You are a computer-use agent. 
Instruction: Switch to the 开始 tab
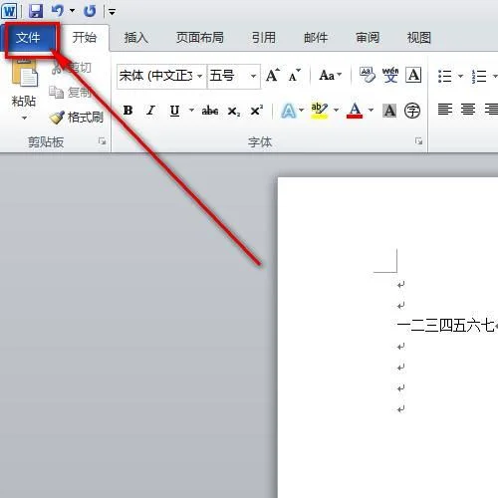point(85,38)
